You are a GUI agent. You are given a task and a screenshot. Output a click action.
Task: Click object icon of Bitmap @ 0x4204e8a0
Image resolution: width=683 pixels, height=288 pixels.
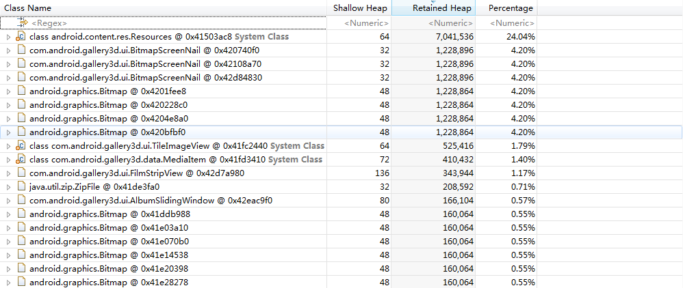pos(21,118)
